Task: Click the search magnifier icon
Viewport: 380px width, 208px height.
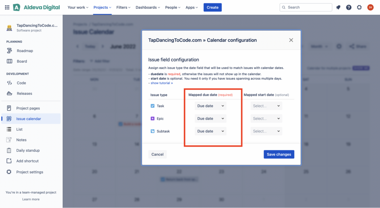Action: pyautogui.click(x=284, y=7)
